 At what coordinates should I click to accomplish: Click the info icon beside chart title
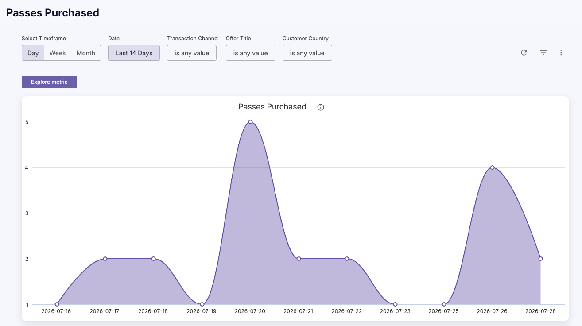tap(321, 107)
